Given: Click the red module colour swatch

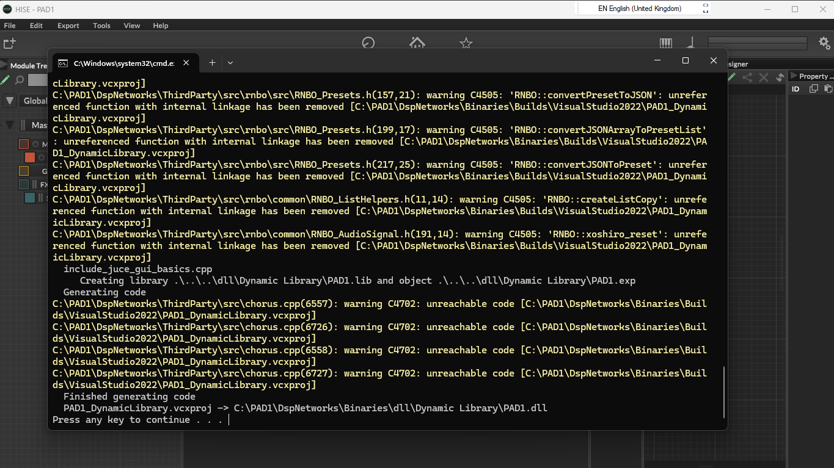Looking at the screenshot, I should [x=24, y=144].
